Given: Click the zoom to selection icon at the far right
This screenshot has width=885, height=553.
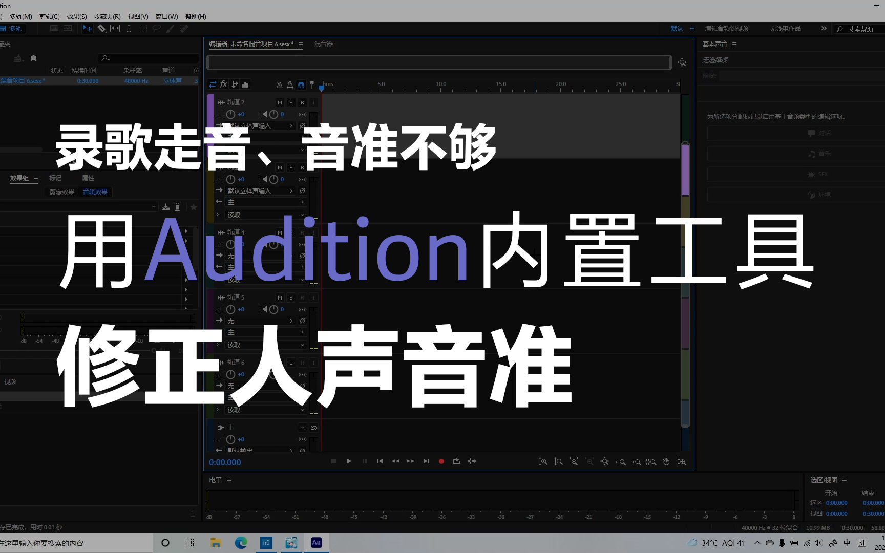Looking at the screenshot, I should [682, 462].
